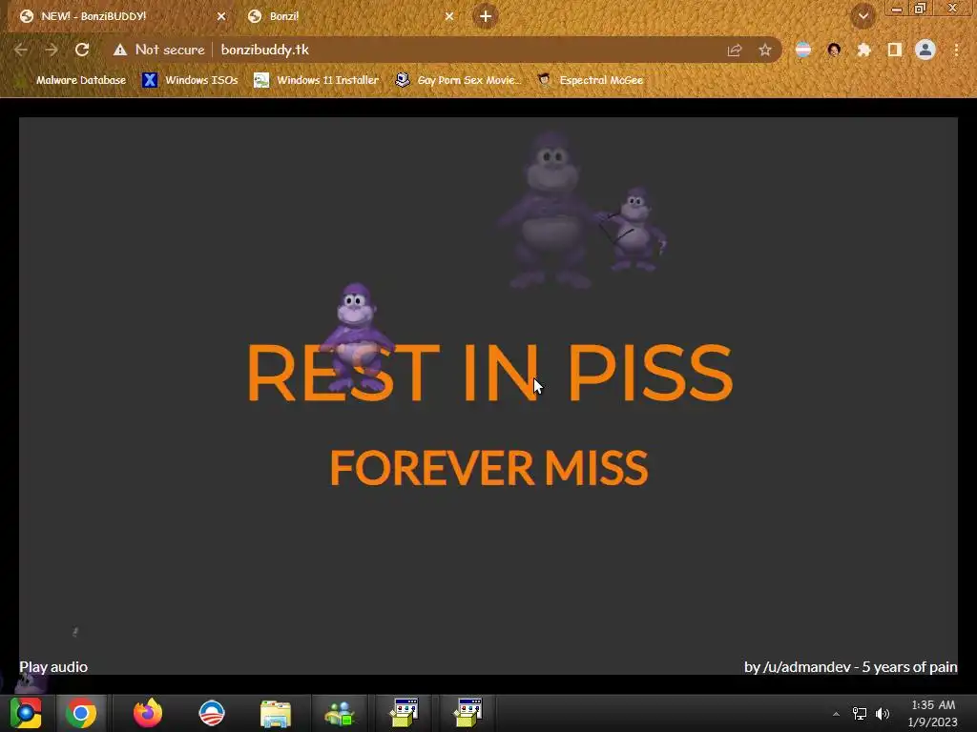Open the Chrome profile avatar
This screenshot has height=732, width=977.
925,50
